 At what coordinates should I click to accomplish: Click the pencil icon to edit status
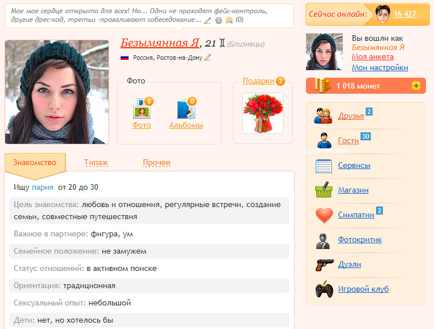208,20
